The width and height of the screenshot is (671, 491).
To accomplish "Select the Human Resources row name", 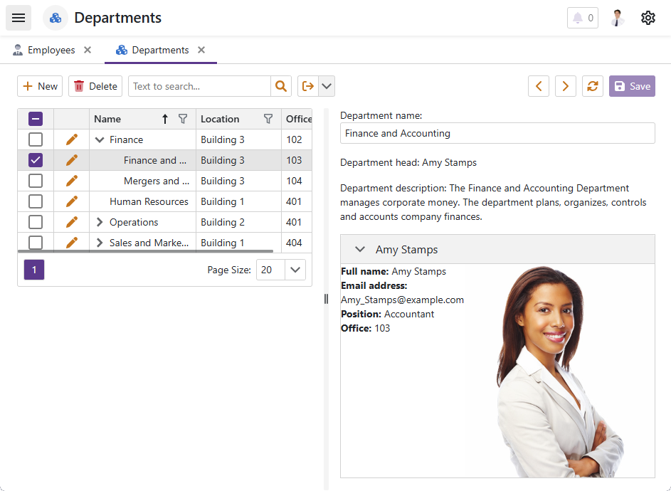I will tap(149, 201).
